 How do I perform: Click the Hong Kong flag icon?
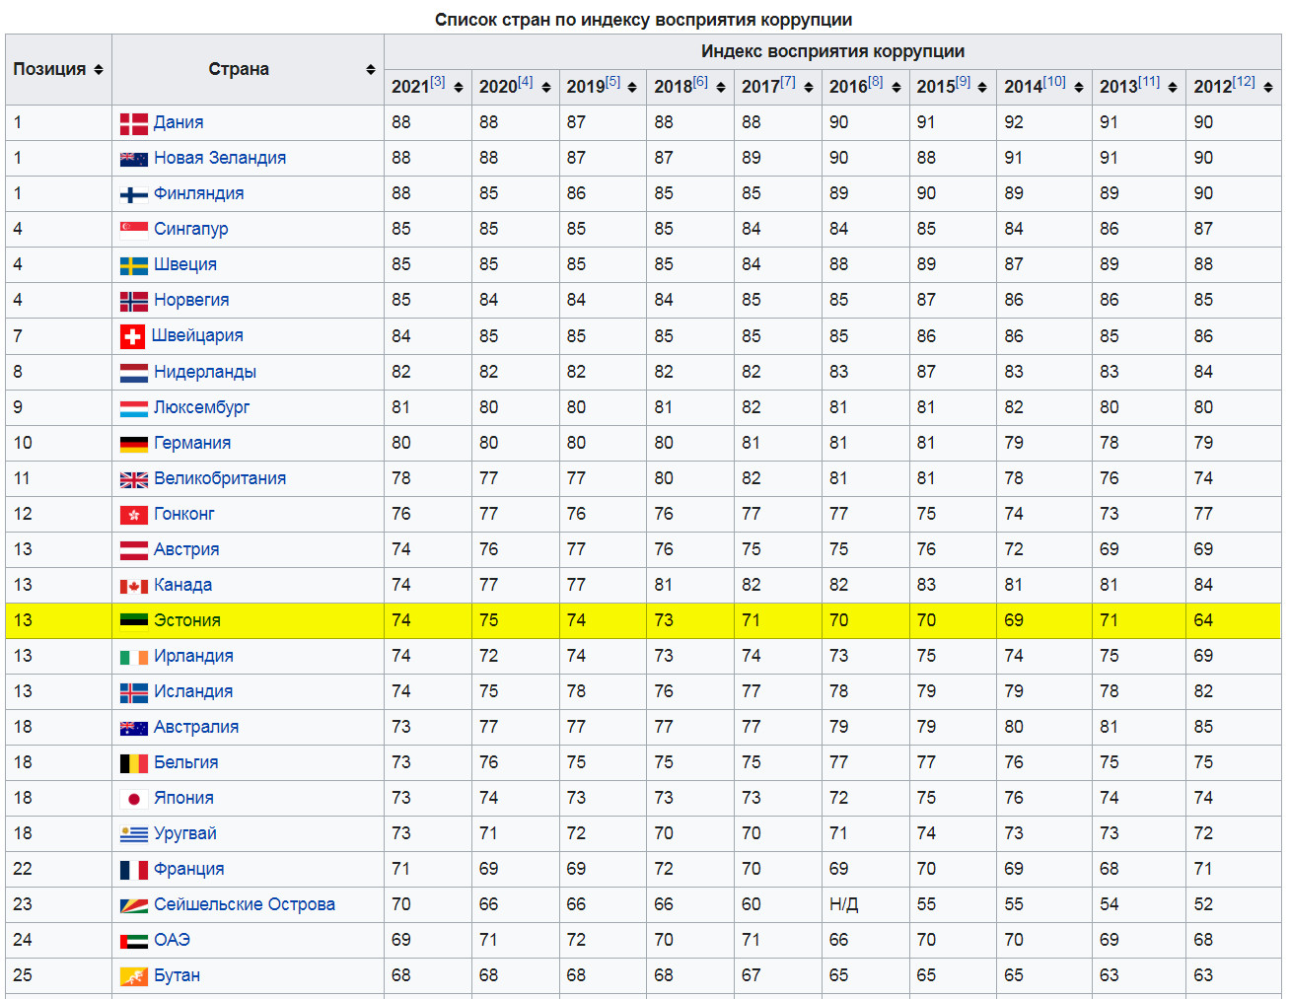pos(133,515)
